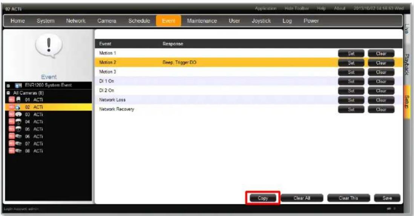Expand the ENR1200 System Event node

pos(8,86)
